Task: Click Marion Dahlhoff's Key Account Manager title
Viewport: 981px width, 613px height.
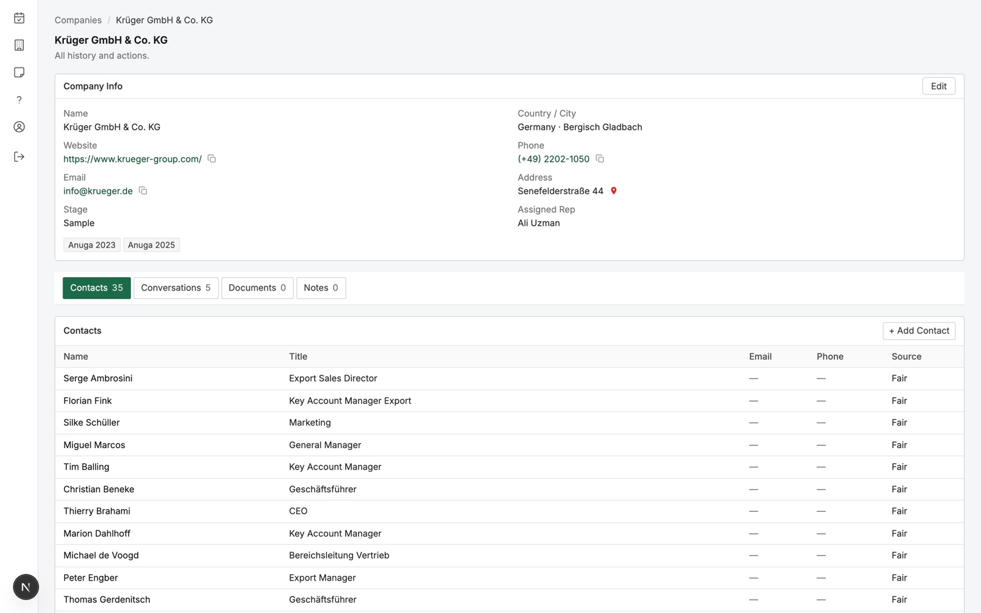Action: (335, 533)
